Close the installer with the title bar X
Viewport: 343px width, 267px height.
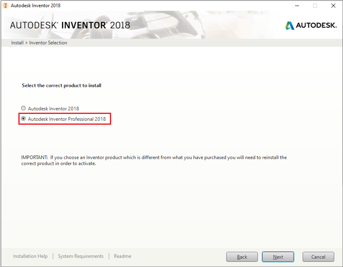pyautogui.click(x=333, y=6)
